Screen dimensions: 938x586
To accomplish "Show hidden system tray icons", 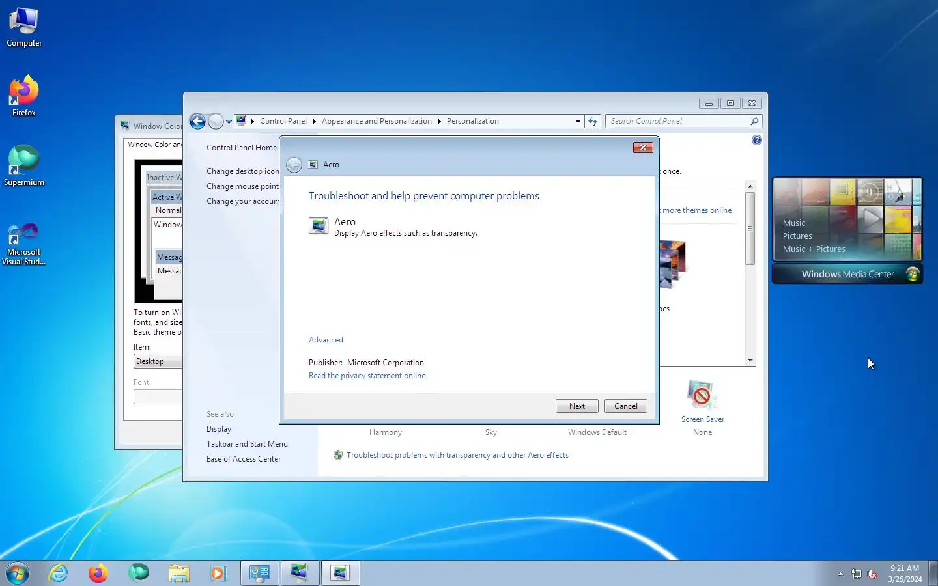I will pos(840,574).
